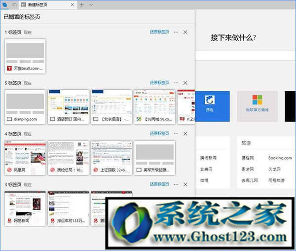Click the set tabs aside icon
Viewport: 296px width, 251px height.
[x=14, y=5]
